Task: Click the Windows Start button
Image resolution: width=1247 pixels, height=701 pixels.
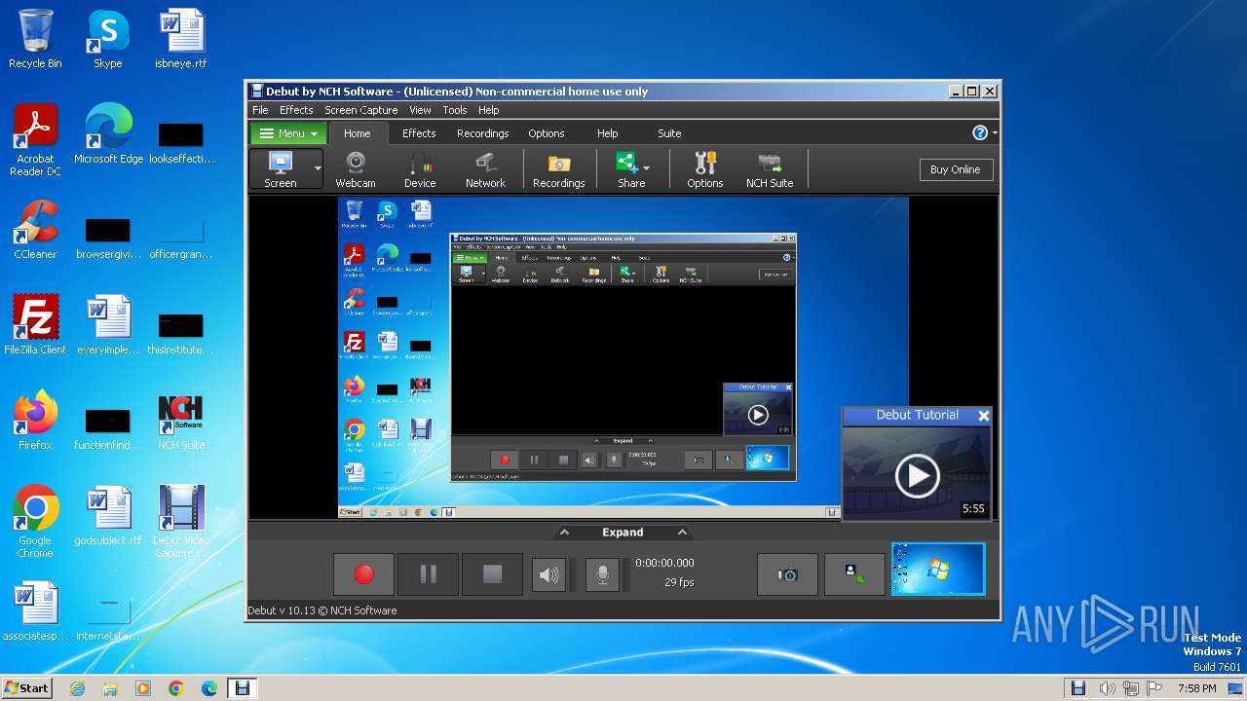Action: pyautogui.click(x=26, y=687)
